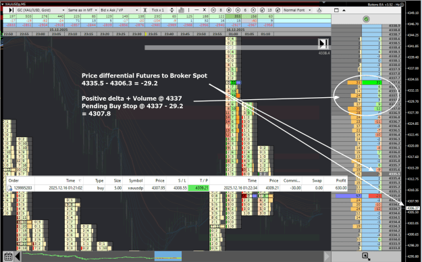Image resolution: width=422 pixels, height=262 pixels.
Task: Click the window layout icon in toolbar
Action: (336, 10)
